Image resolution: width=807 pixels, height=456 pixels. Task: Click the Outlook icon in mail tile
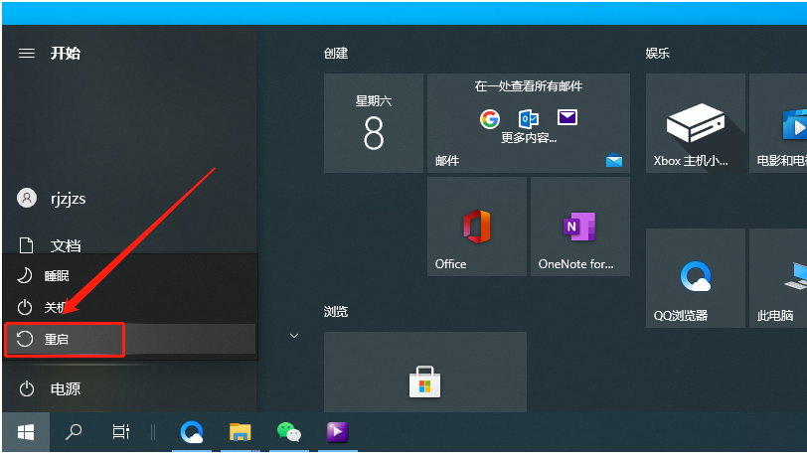(x=528, y=119)
